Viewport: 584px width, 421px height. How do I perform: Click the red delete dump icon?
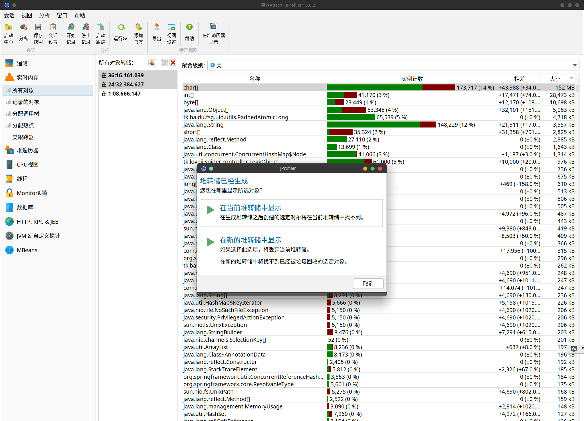(173, 63)
